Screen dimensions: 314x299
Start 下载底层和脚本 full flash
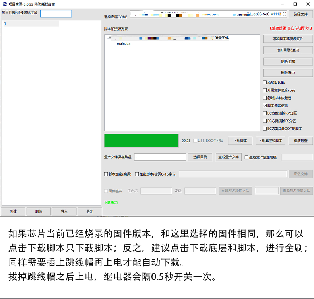(x=270, y=141)
